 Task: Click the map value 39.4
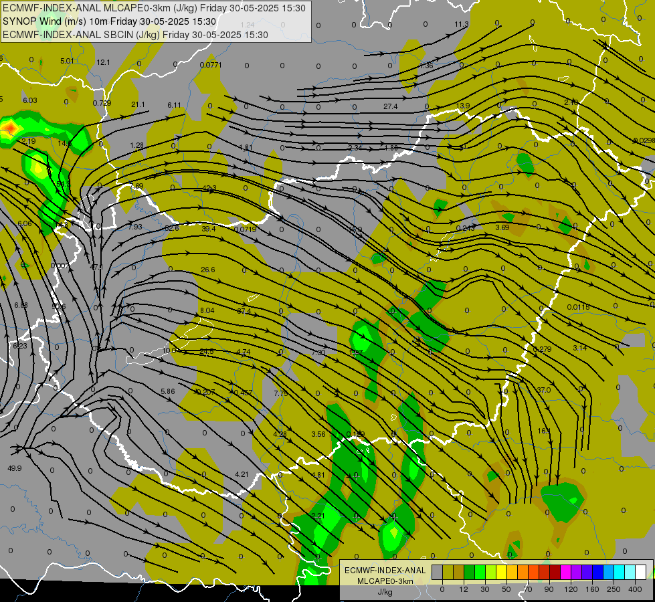pyautogui.click(x=209, y=229)
